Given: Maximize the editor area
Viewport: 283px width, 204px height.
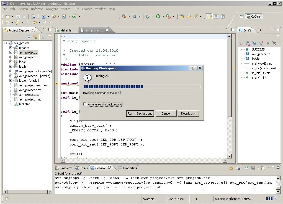Looking at the screenshot, I should [x=233, y=30].
